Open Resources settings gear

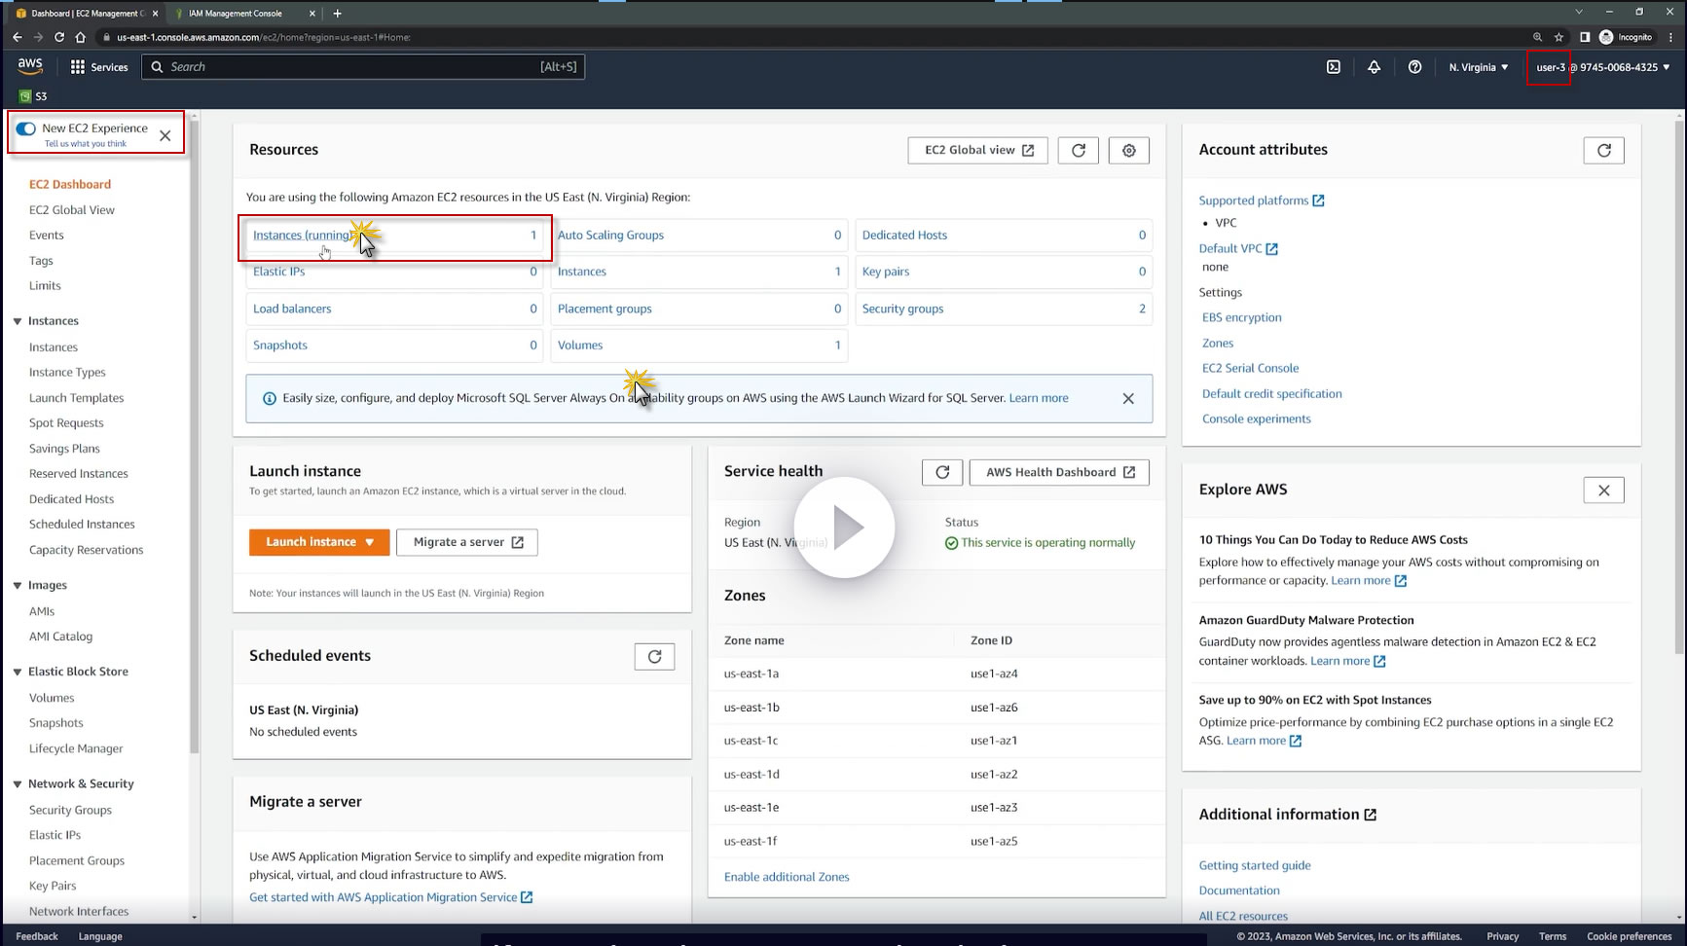[1128, 150]
